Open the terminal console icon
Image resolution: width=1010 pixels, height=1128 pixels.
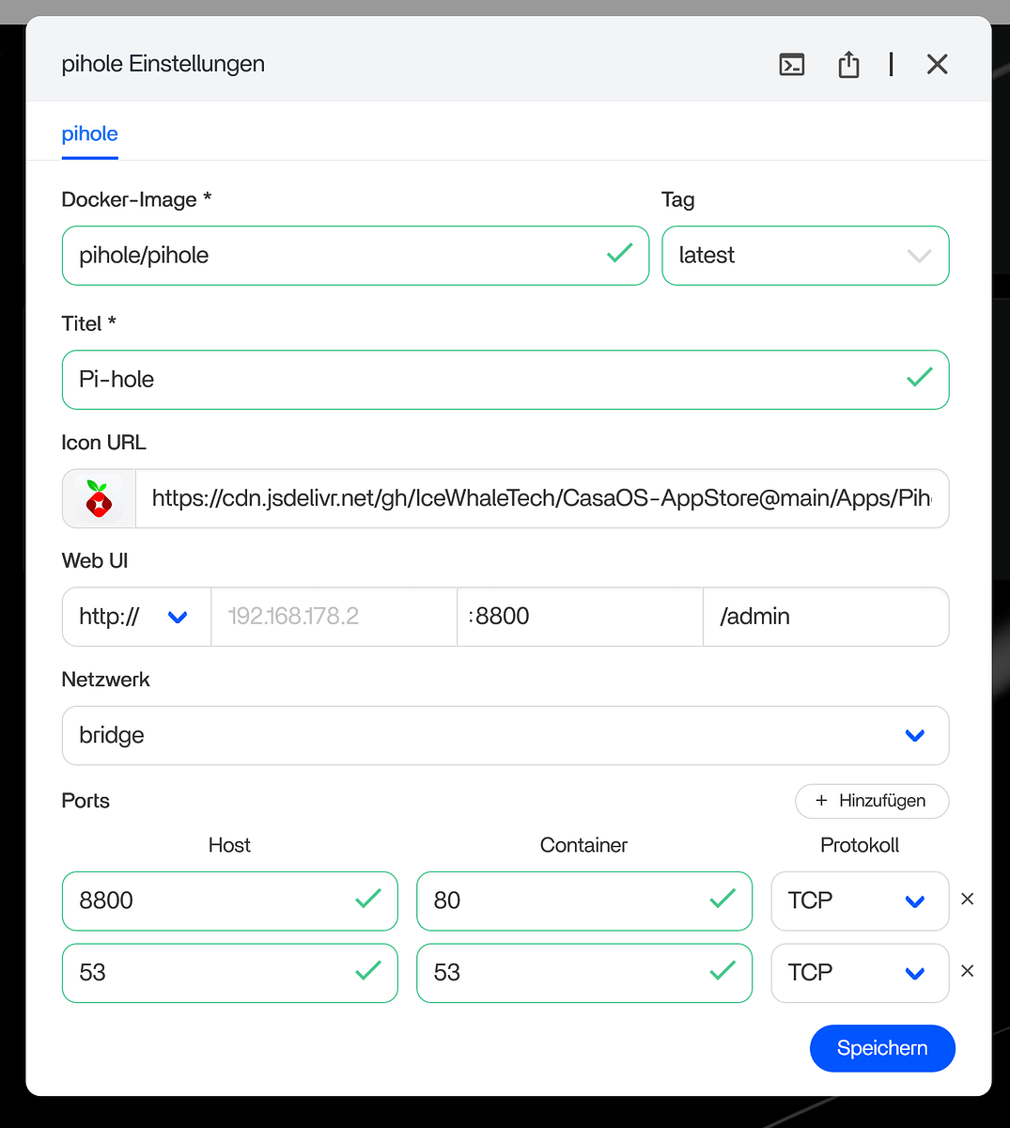[x=792, y=65]
